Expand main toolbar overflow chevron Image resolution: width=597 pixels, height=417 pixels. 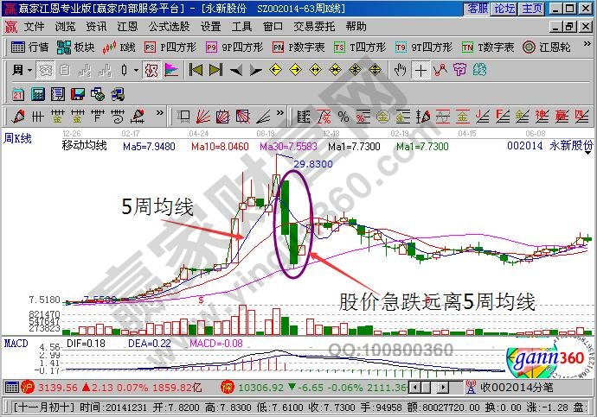(x=587, y=44)
